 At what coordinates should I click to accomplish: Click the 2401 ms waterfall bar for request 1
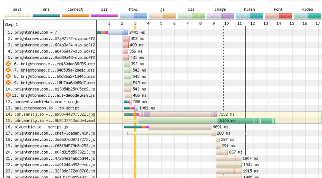pos(112,32)
